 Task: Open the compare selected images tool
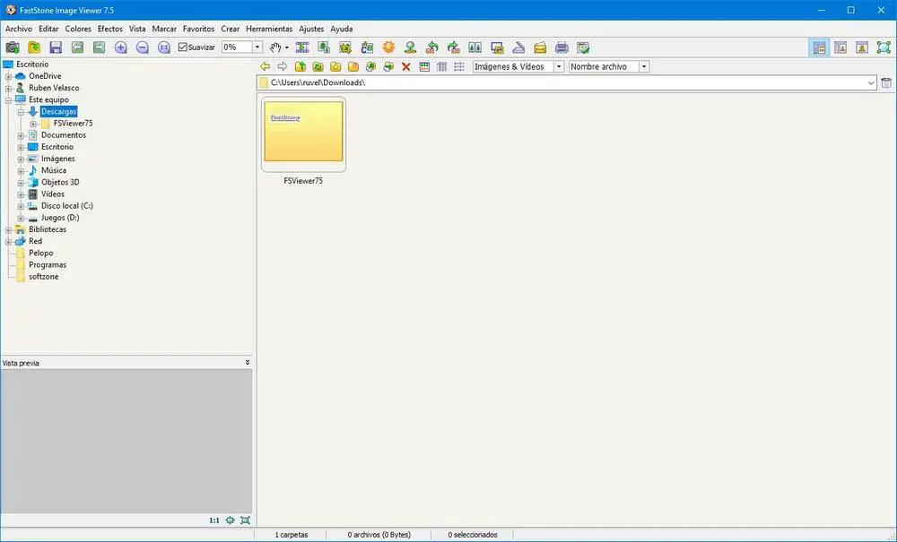(475, 47)
